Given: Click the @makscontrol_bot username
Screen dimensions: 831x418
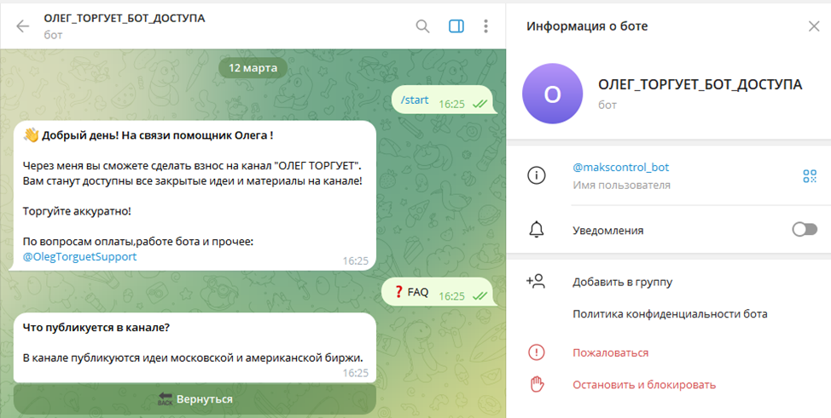Looking at the screenshot, I should [x=620, y=168].
